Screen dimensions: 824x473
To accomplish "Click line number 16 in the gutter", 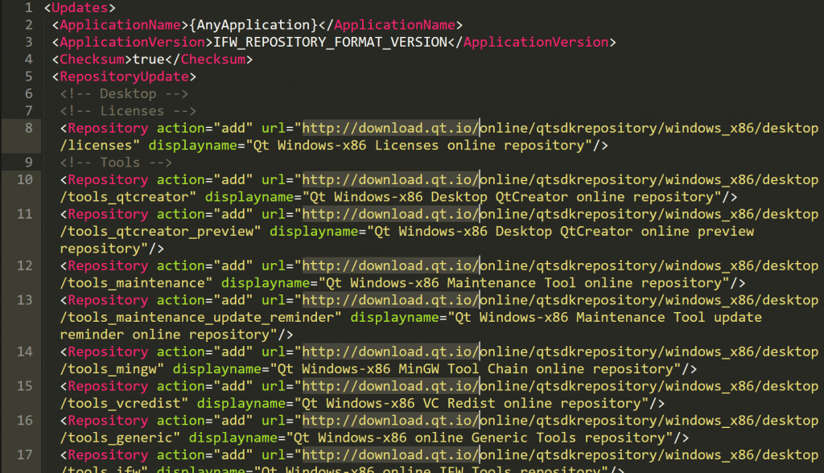I will [x=25, y=421].
